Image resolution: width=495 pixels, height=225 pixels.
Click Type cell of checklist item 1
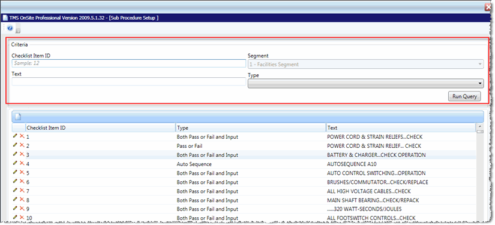point(208,137)
